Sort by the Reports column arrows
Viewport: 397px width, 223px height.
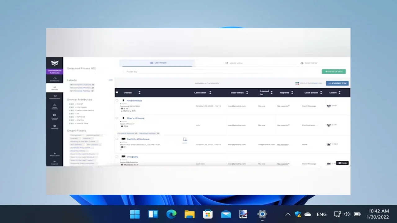click(x=292, y=93)
